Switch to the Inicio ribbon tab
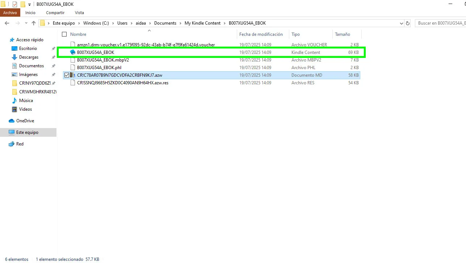The image size is (466, 263). point(30,13)
